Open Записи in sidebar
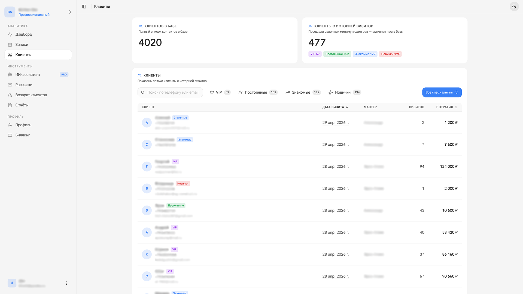523x294 pixels. click(38, 45)
